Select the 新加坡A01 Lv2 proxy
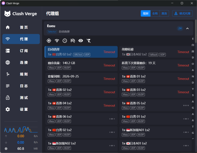 pos(156,132)
